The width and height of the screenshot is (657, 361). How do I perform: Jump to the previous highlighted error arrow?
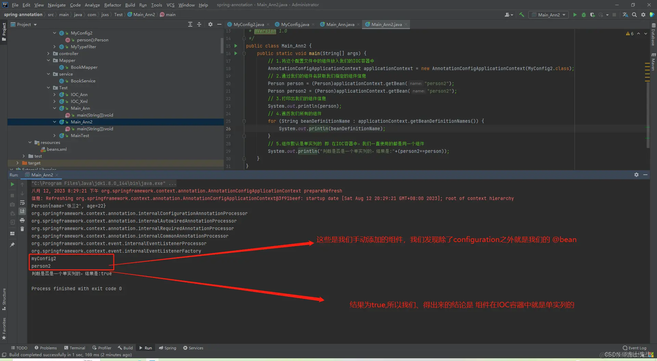point(639,34)
